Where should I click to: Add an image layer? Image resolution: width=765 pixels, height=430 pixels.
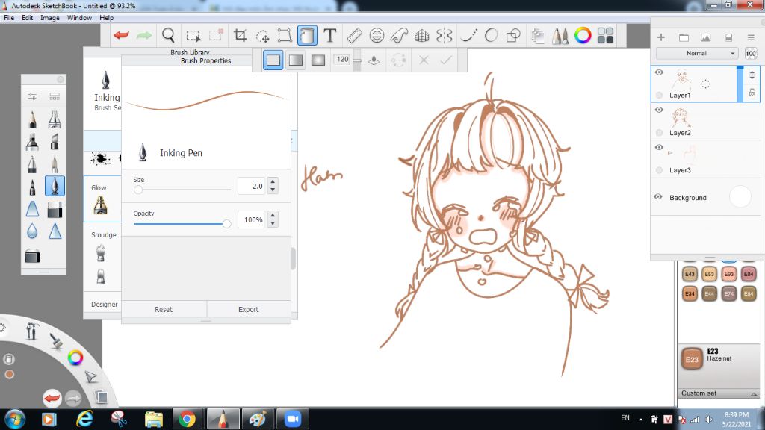click(705, 37)
